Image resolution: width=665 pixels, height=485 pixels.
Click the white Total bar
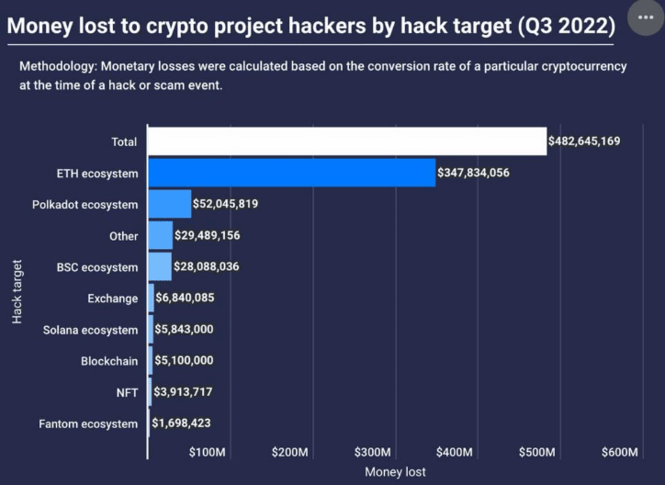click(346, 141)
